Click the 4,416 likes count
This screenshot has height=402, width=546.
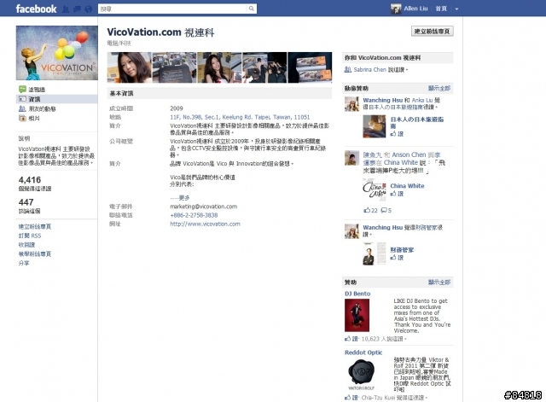click(30, 180)
